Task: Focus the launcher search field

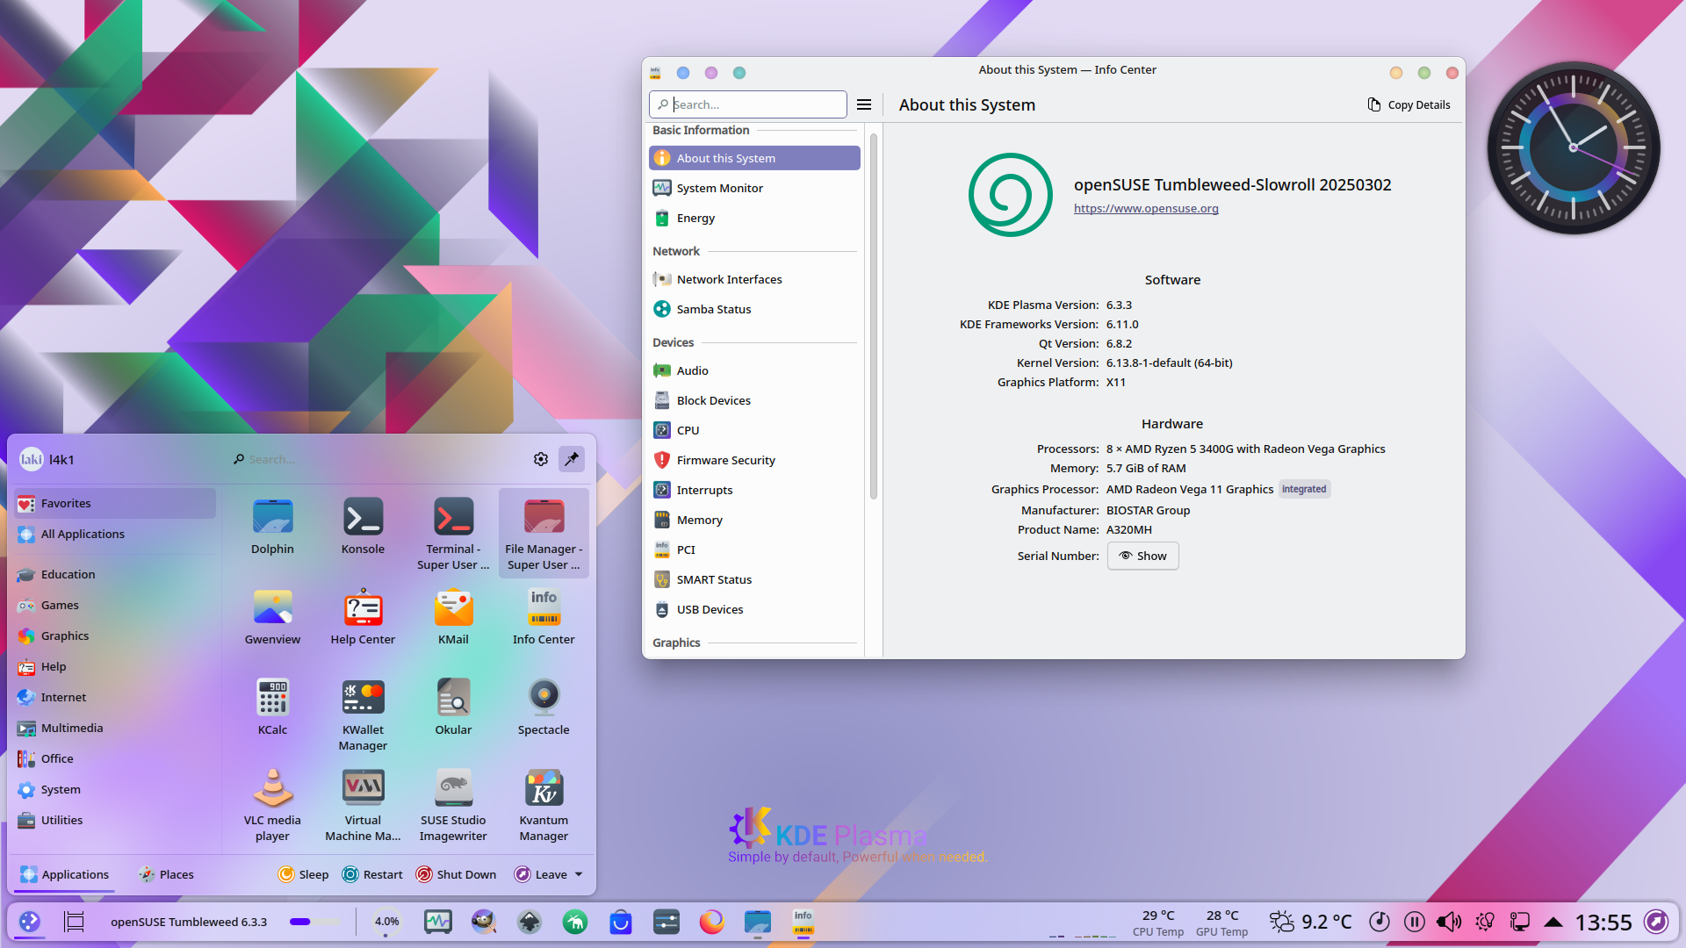Action: [x=378, y=459]
